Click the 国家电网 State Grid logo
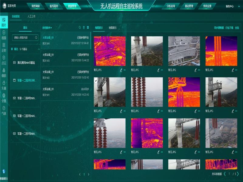Viewport: 243px width, 182px height. point(9,6)
